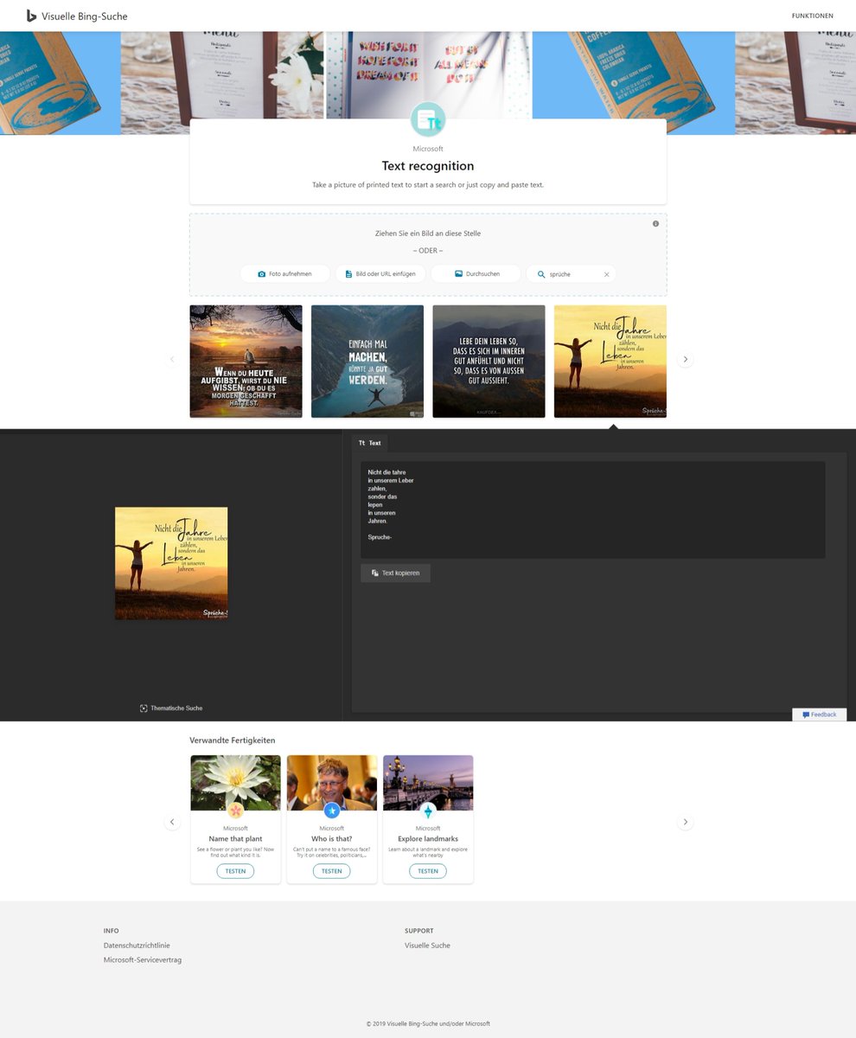The height and width of the screenshot is (1038, 856).
Task: Open Microsoft-Servicevertrag link
Action: point(143,959)
